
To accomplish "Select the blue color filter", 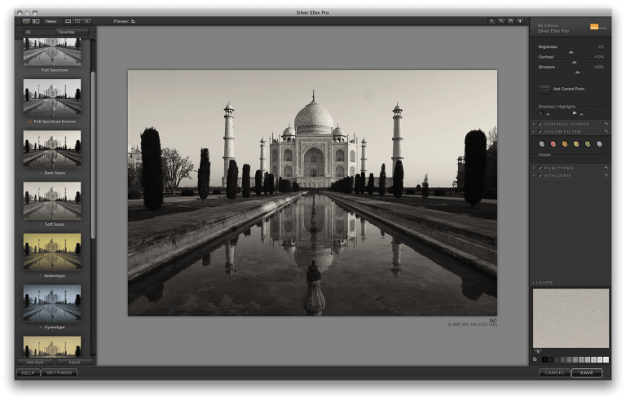I will [x=599, y=144].
